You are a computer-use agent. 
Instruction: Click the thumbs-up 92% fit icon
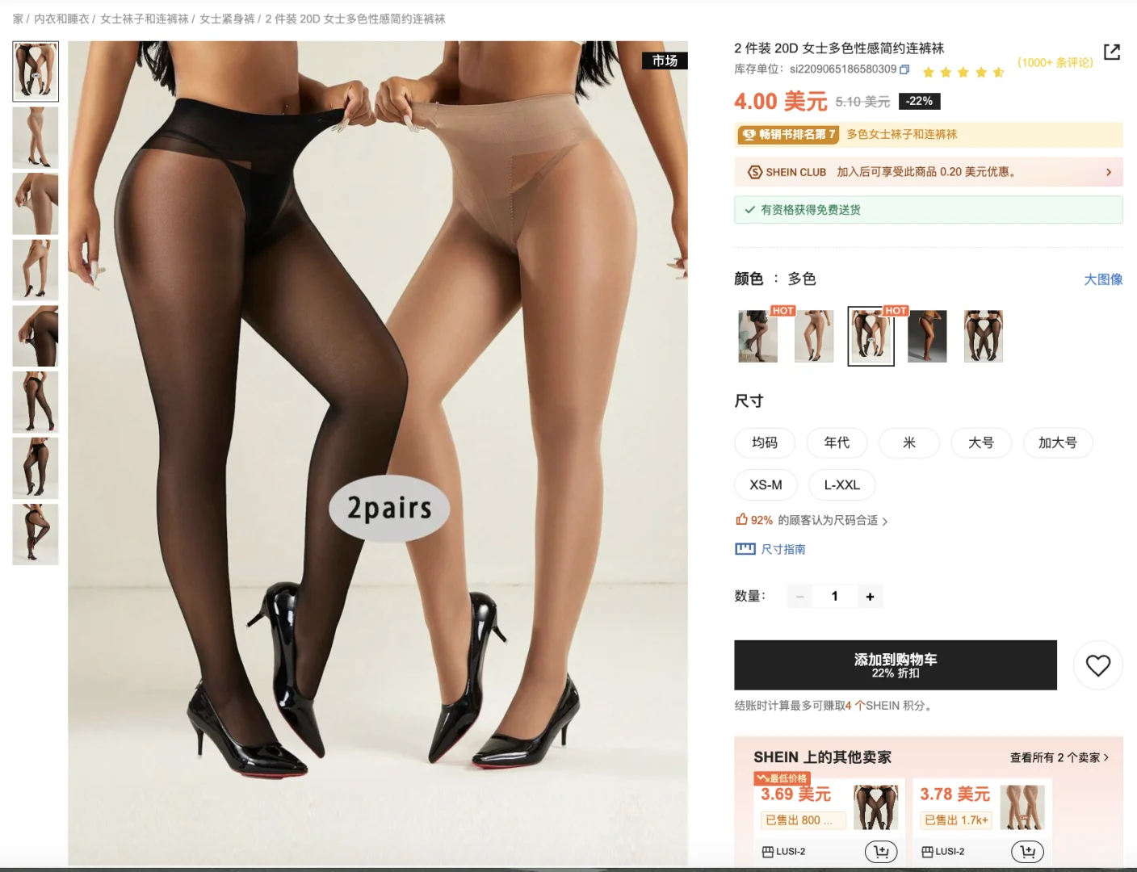741,519
